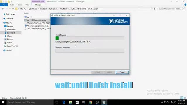Image resolution: width=187 pixels, height=105 pixels.
Task: Click the Back navigation arrow in Explorer
Action: point(3,9)
